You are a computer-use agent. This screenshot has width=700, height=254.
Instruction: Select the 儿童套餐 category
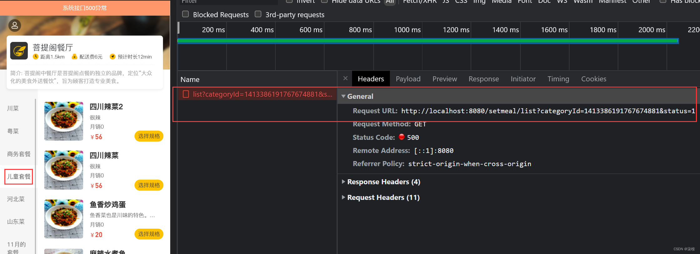point(19,176)
